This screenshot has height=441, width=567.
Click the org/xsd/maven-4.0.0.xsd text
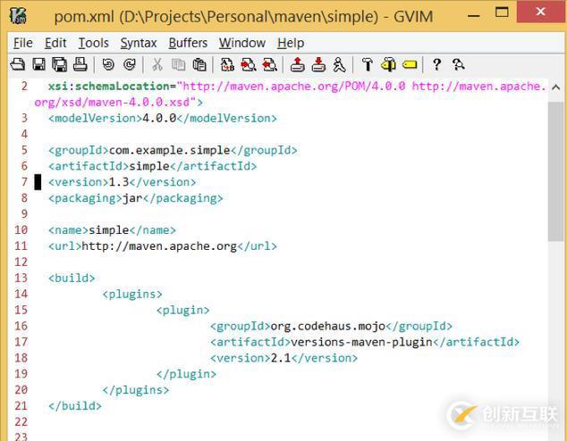click(114, 103)
